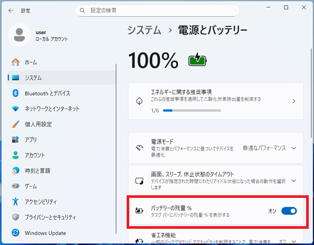Screen dimensions: 314x245
Task: Expand 画面、スリープ、休止状態のタイムアウト section
Action: [294, 180]
